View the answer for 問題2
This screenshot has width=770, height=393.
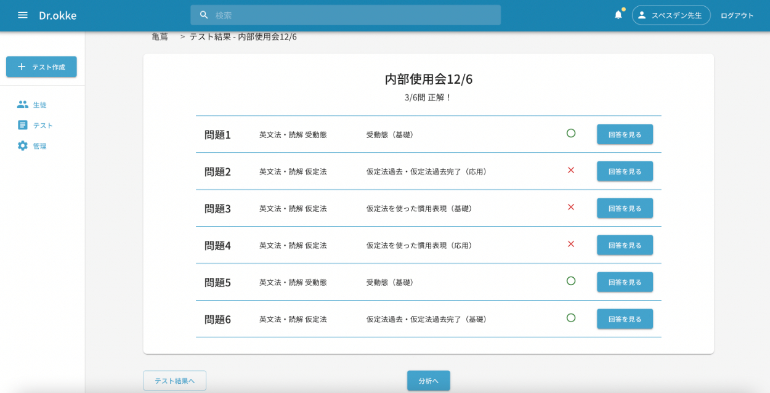click(625, 171)
